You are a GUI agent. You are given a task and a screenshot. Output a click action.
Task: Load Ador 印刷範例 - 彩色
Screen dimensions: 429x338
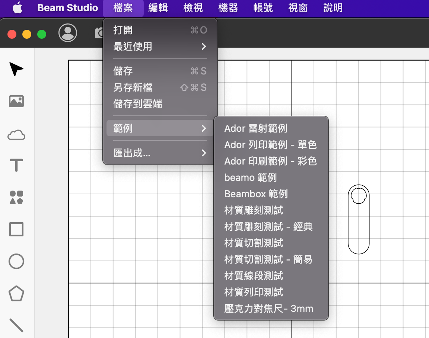[271, 161]
